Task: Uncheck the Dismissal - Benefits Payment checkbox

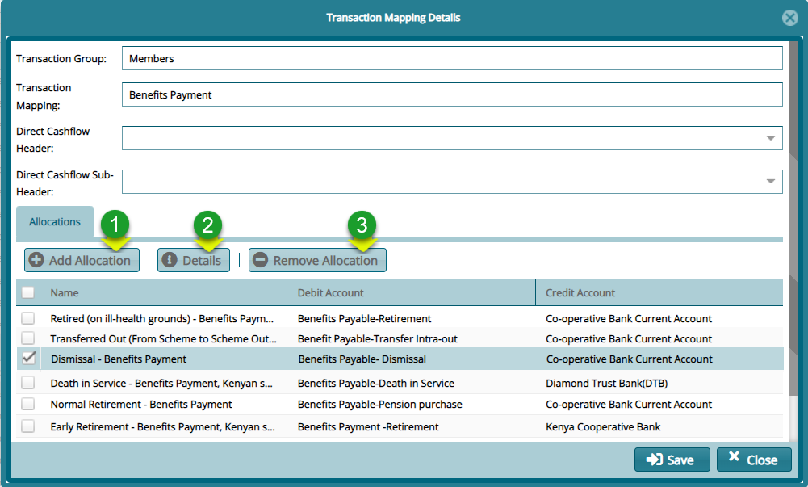Action: tap(28, 358)
